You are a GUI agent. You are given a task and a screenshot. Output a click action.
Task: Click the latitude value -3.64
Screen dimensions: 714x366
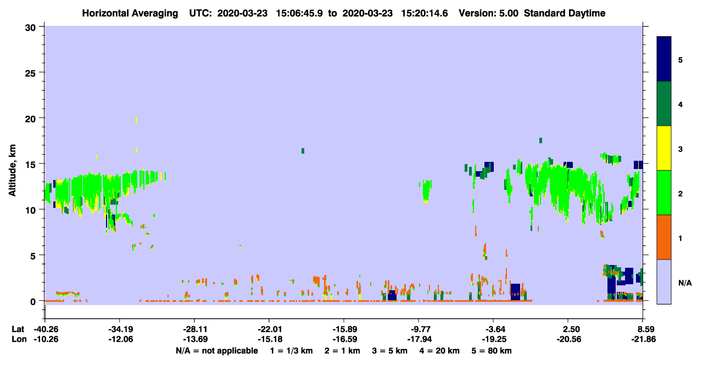click(x=493, y=329)
